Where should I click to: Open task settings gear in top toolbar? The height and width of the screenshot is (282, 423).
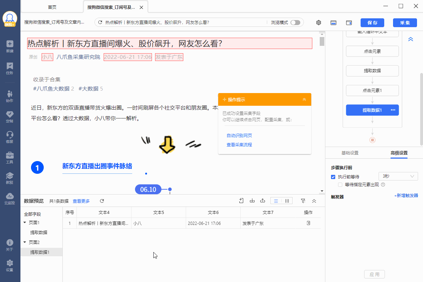[x=319, y=23]
